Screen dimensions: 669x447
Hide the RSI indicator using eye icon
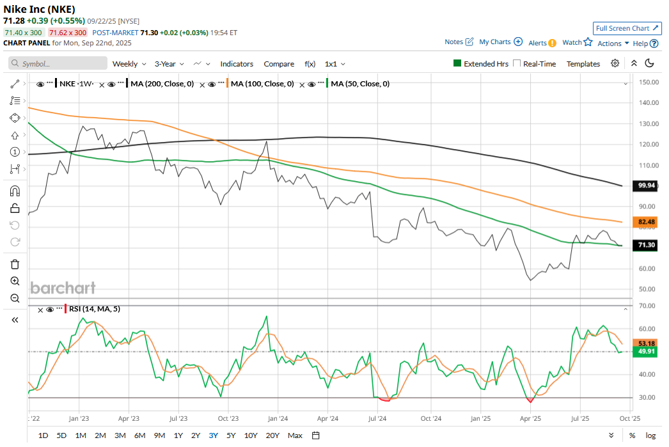(x=50, y=310)
